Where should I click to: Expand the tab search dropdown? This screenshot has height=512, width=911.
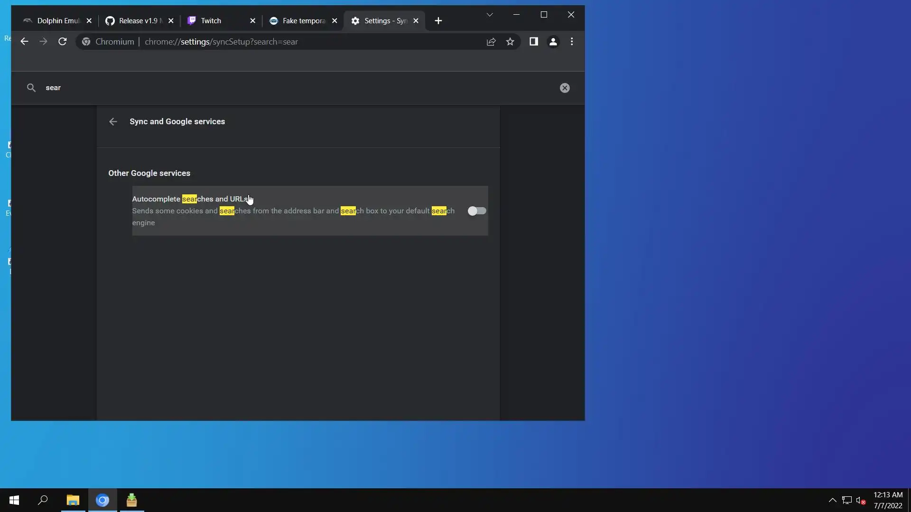[490, 15]
